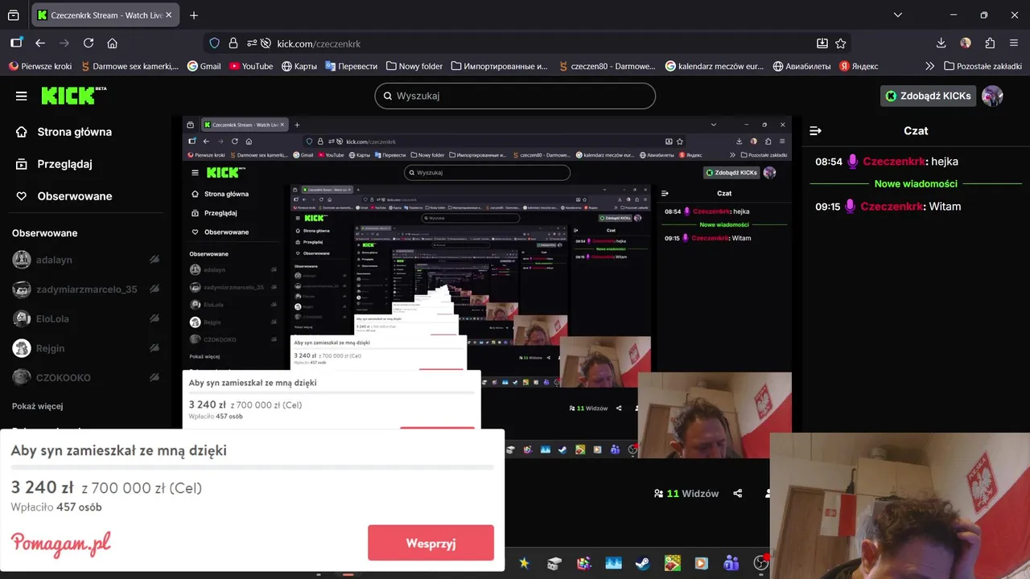
Task: Click the Rejgin channel avatar
Action: coord(22,348)
